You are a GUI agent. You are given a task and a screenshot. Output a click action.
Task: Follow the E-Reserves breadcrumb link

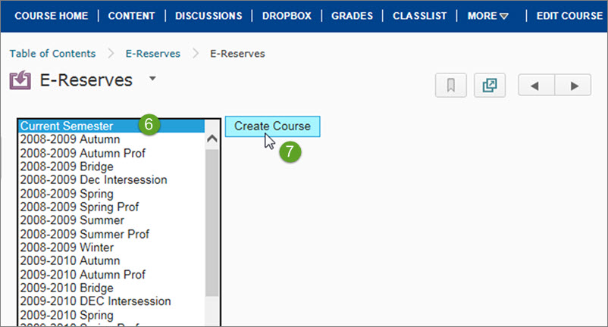point(152,54)
